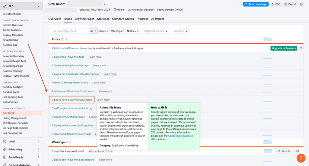309x166 pixels.
Task: Filter issues by Warnings 1
Action: coord(118,31)
